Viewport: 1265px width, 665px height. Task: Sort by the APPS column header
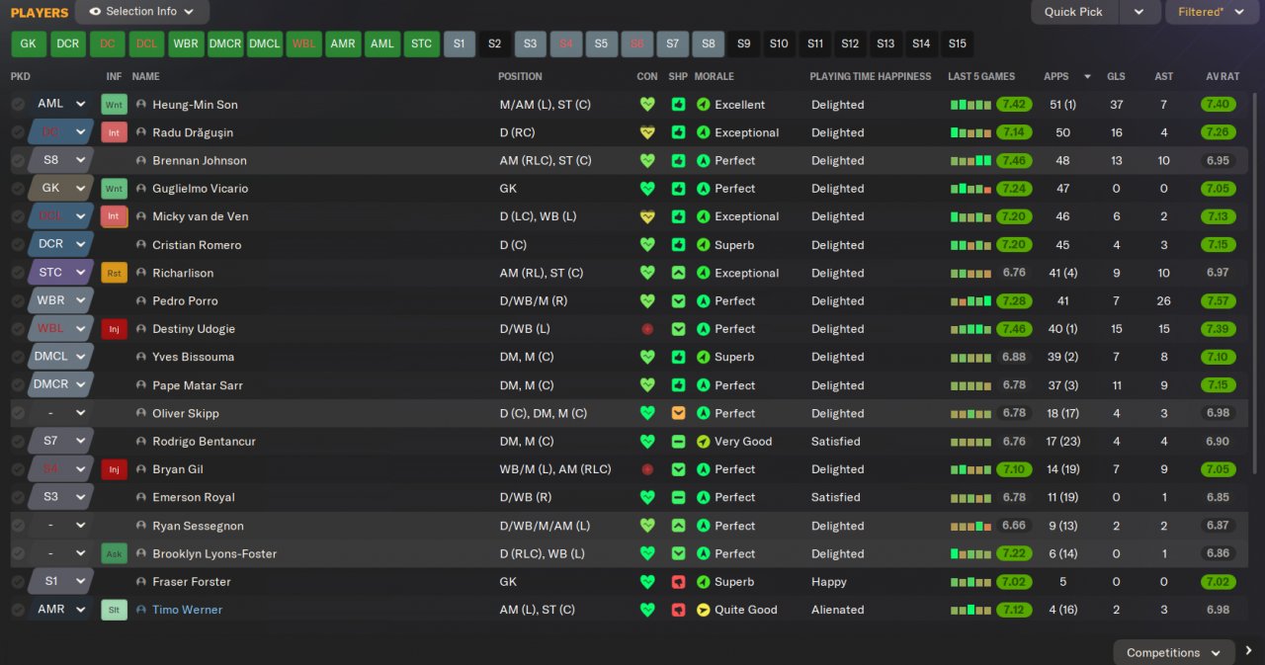pyautogui.click(x=1056, y=76)
